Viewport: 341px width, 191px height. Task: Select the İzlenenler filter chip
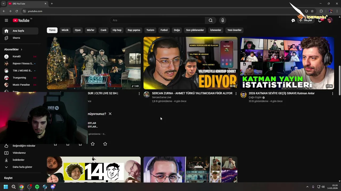point(216,30)
